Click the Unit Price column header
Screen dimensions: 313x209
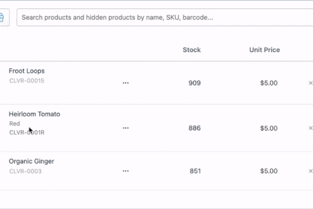pos(264,50)
